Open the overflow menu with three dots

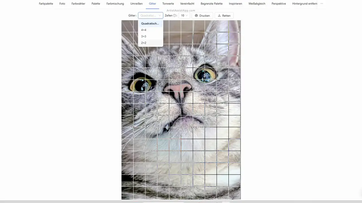(322, 4)
